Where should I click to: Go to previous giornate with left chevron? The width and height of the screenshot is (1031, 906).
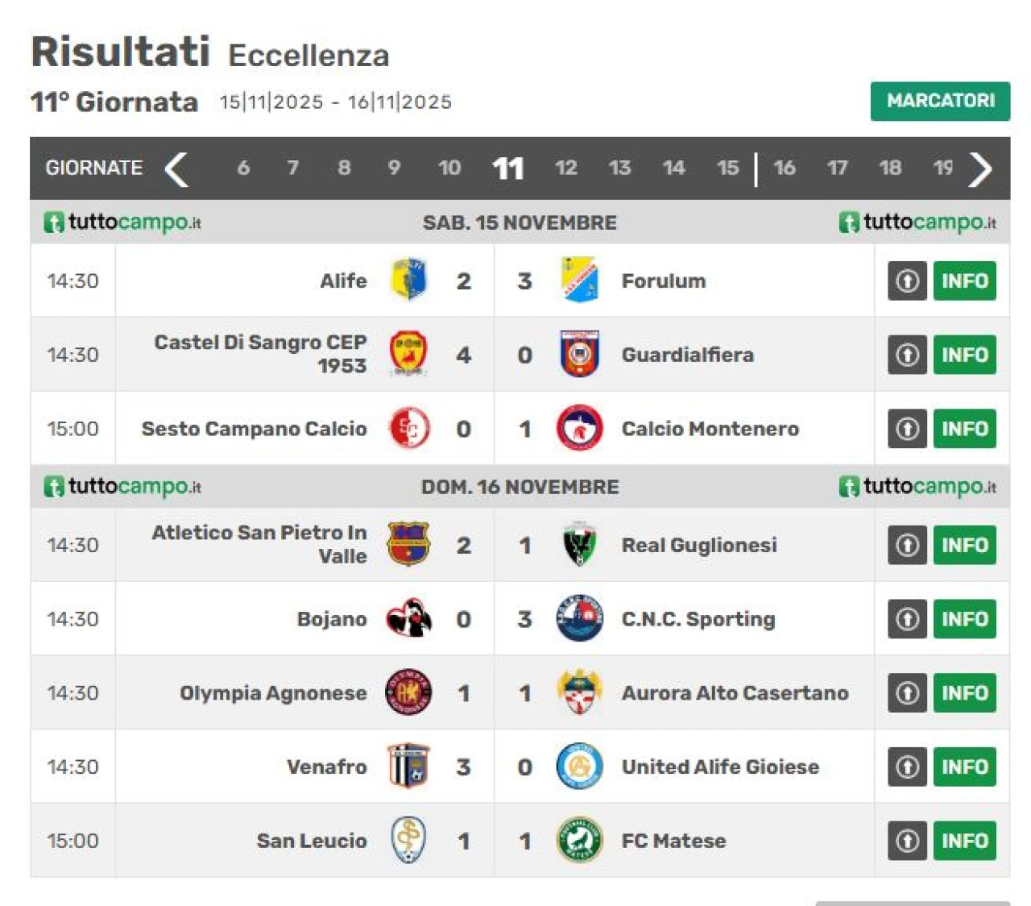(176, 168)
